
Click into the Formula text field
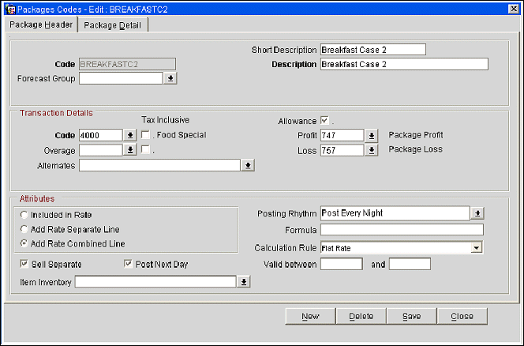[x=401, y=230]
